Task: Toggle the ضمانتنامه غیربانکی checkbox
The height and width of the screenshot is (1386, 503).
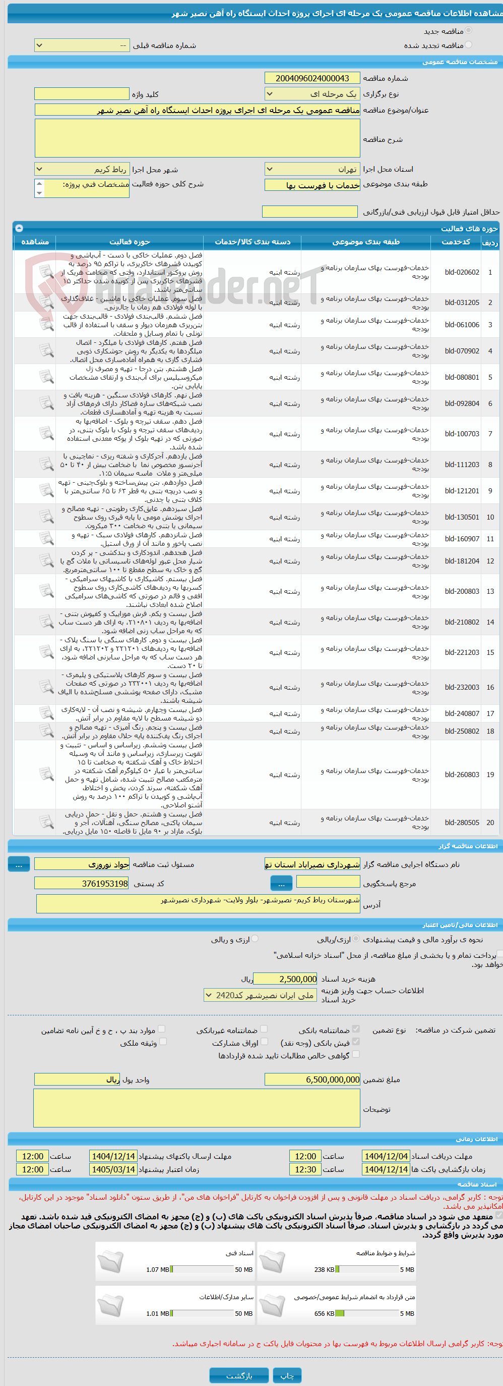Action: coord(264,1030)
